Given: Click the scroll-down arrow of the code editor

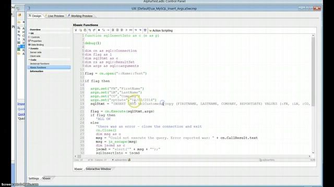Looking at the screenshot, I should pyautogui.click(x=313, y=153).
